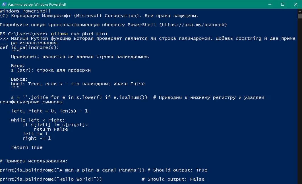Click the "def is_palindrome(s):" line
Screen dimensions: 302x184
tap(30, 47)
